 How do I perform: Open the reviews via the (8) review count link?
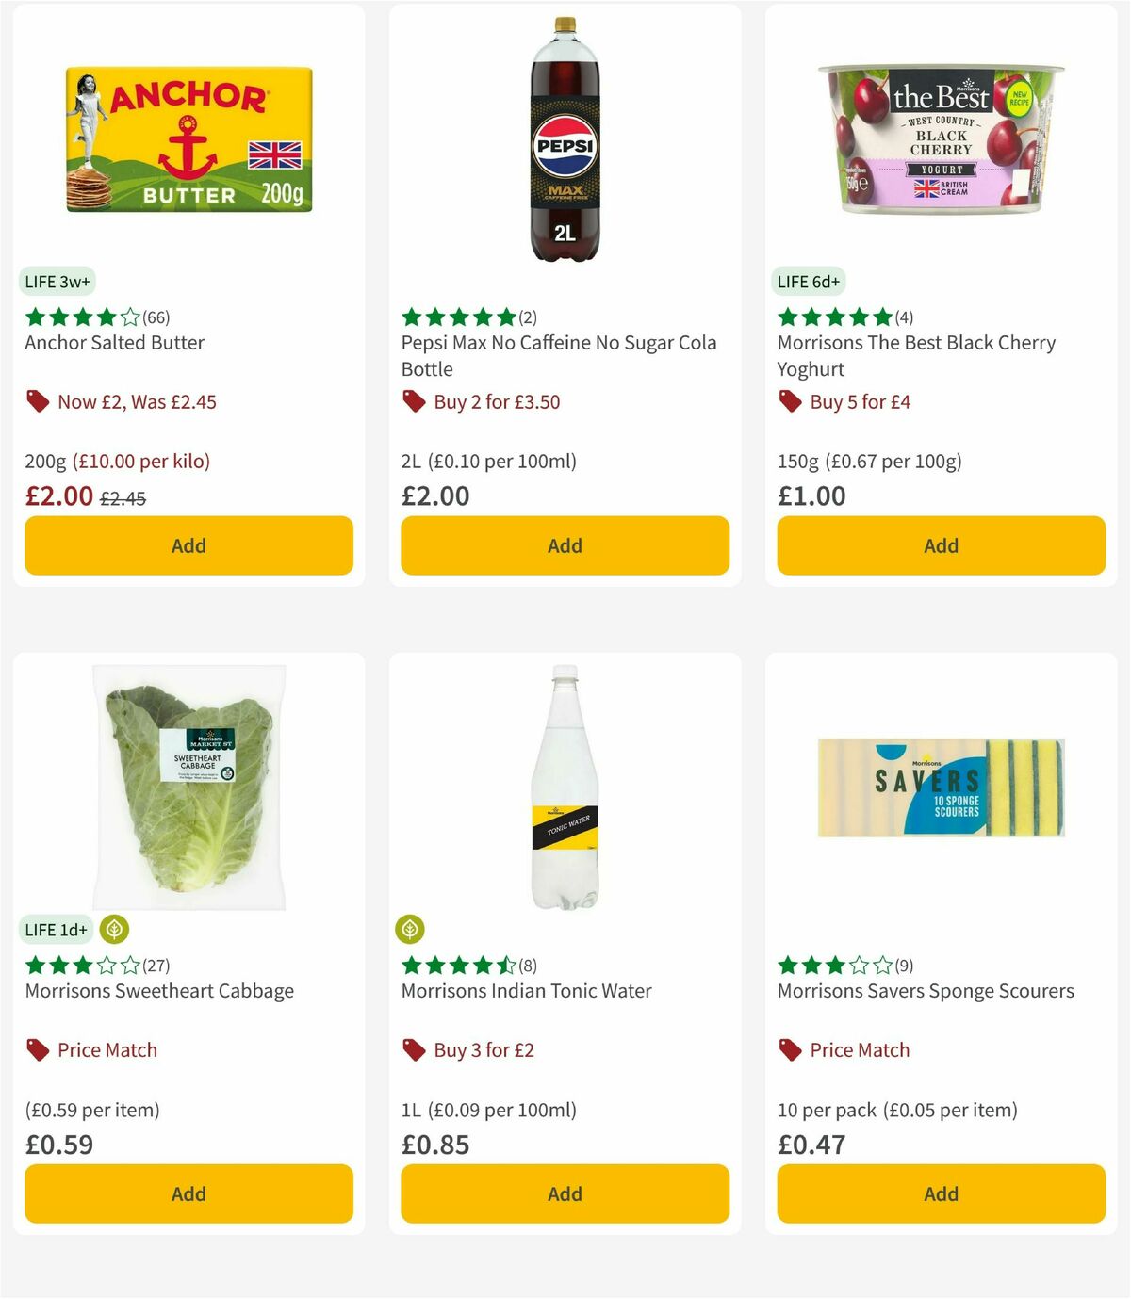pyautogui.click(x=528, y=965)
